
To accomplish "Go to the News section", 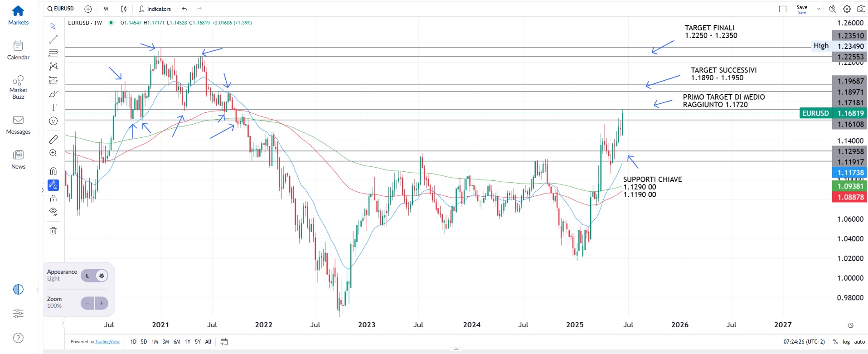I will 18,160.
